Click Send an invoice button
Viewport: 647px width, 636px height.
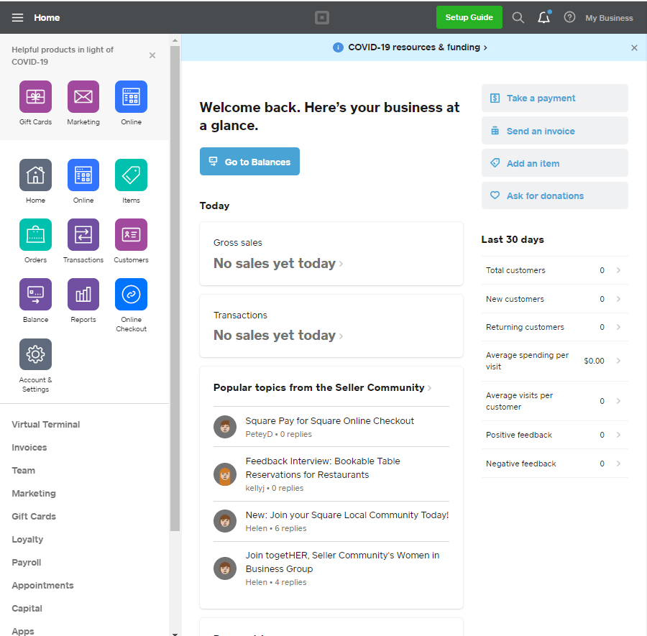tap(554, 131)
